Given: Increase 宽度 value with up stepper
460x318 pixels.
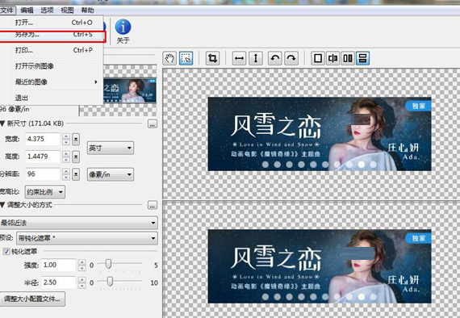Looking at the screenshot, I should tap(66, 136).
